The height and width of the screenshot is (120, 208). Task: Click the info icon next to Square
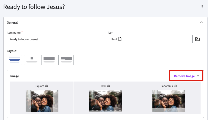point(47,86)
